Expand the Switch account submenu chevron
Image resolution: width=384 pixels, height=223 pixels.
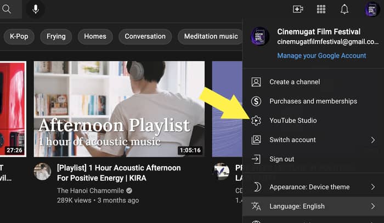372,140
